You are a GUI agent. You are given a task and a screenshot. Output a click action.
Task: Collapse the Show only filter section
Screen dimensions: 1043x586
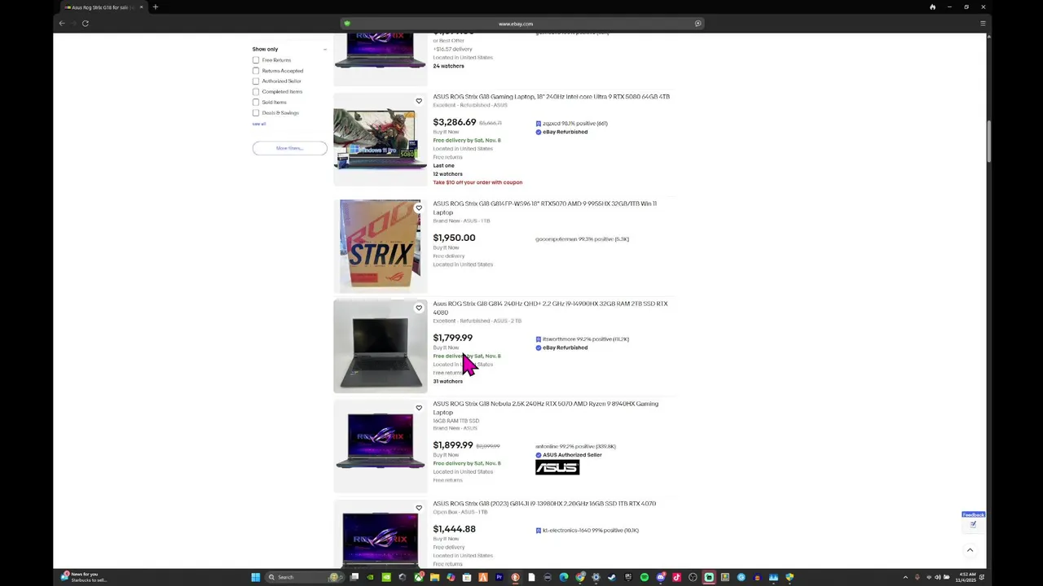pyautogui.click(x=324, y=50)
